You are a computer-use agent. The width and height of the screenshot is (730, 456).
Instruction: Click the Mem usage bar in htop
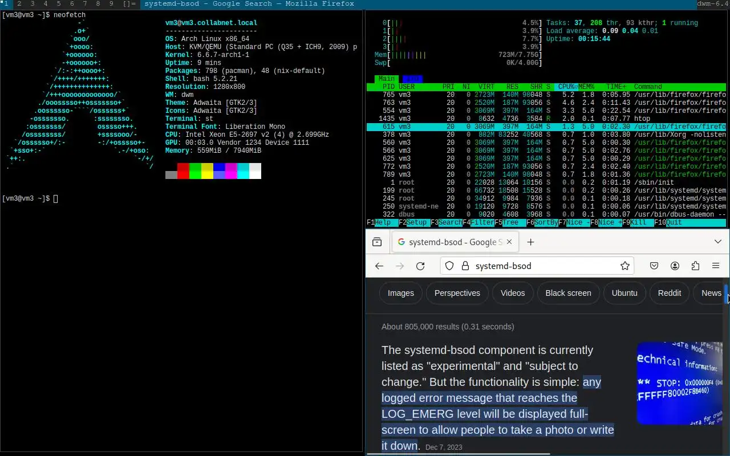point(458,55)
